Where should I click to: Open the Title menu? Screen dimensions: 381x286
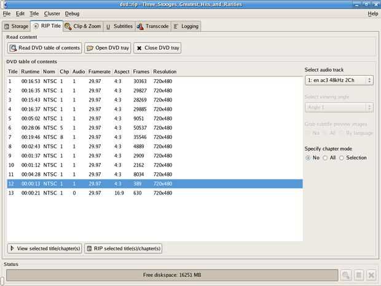point(34,14)
